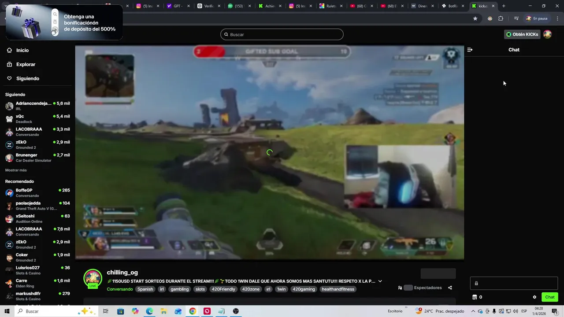Click the 500% deposit bonus ad
This screenshot has width=564, height=317.
coord(64,22)
